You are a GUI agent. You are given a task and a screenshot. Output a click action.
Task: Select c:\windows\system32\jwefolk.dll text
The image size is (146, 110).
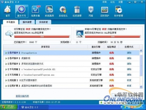(38, 69)
